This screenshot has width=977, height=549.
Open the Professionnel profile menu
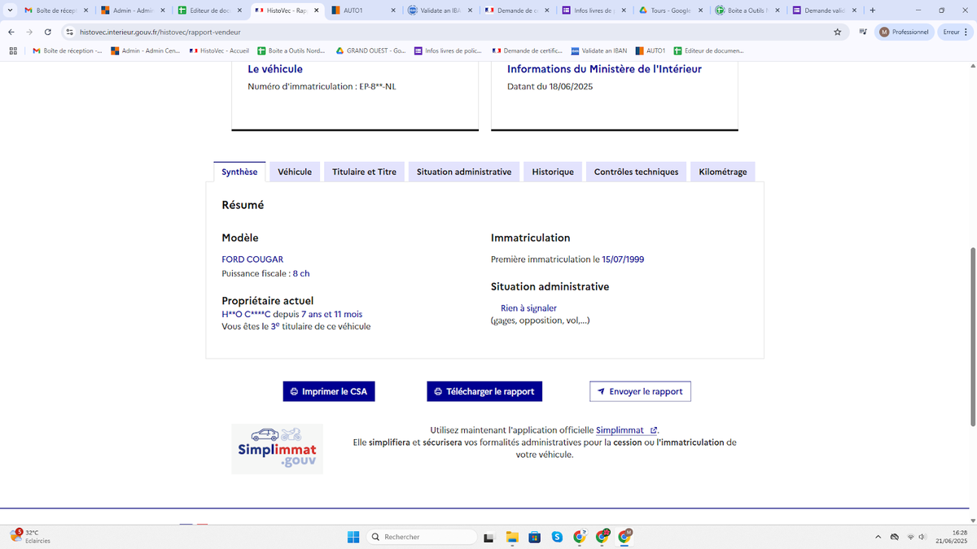(x=904, y=32)
